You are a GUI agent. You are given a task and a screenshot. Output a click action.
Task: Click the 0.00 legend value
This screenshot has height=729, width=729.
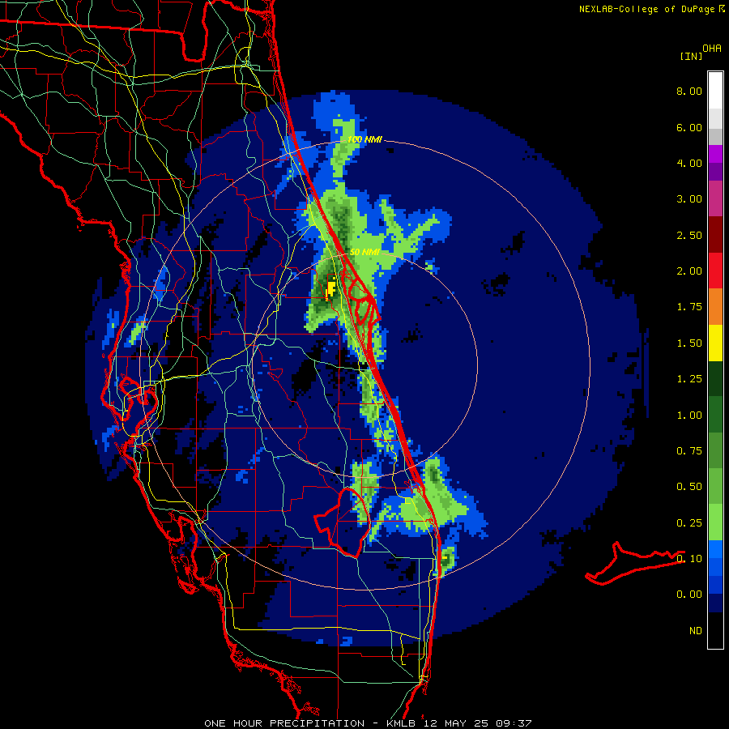689,595
